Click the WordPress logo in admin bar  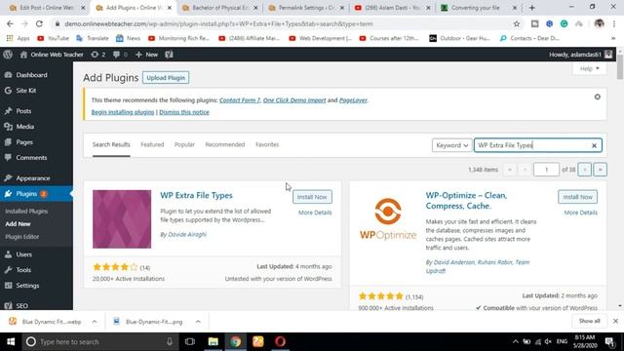point(8,55)
